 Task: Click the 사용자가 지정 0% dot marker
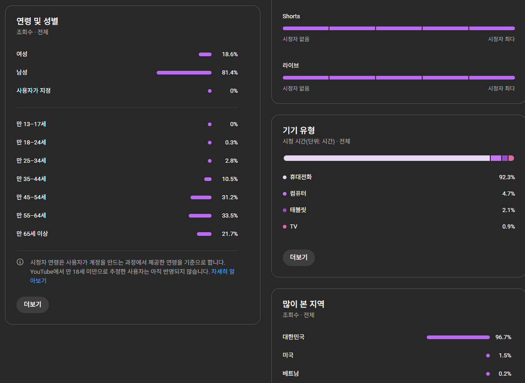tap(210, 91)
